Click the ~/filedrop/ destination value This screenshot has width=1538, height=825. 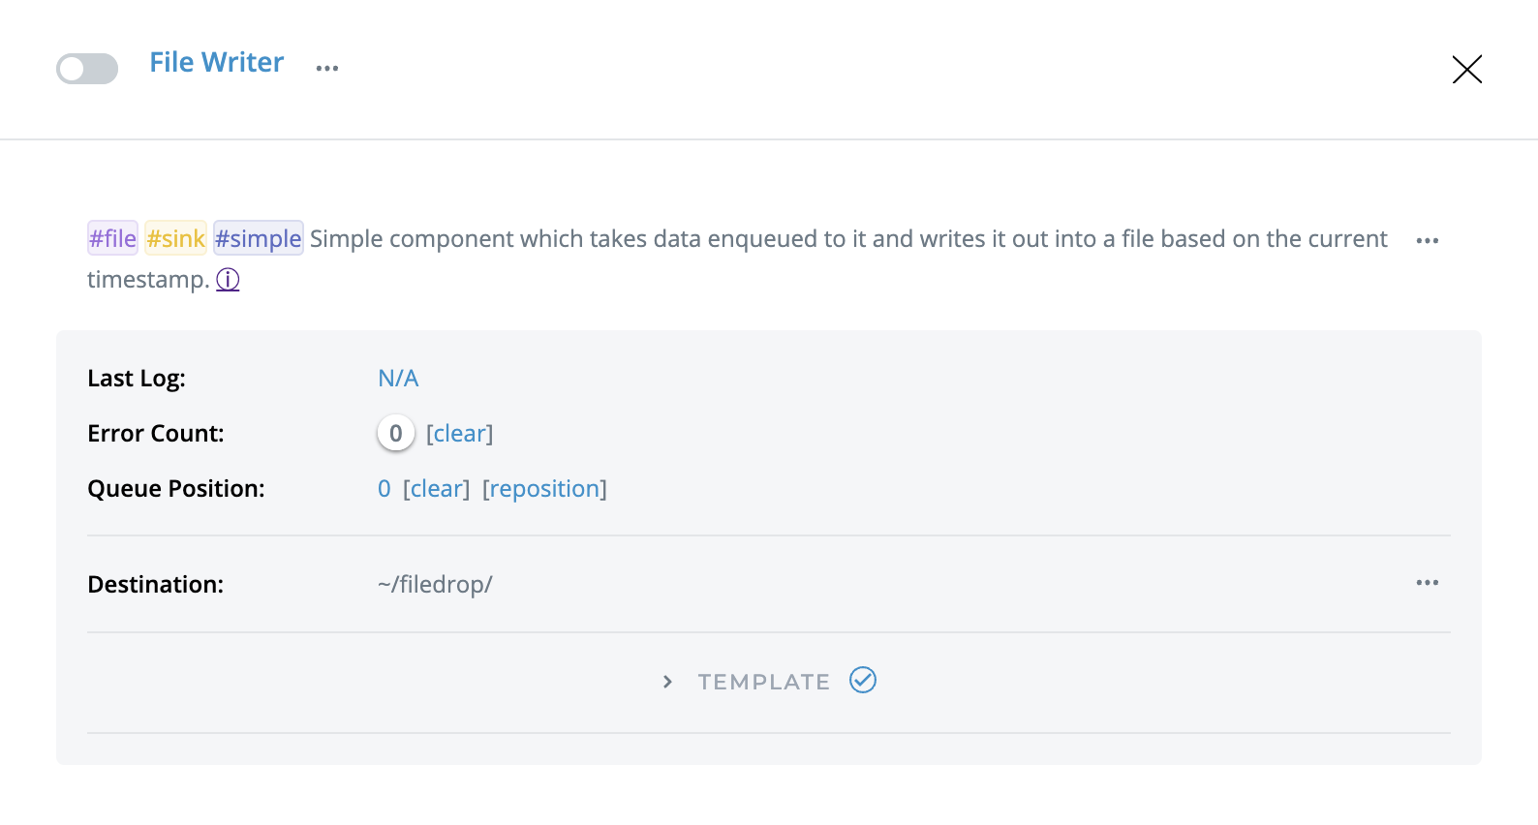click(x=435, y=585)
